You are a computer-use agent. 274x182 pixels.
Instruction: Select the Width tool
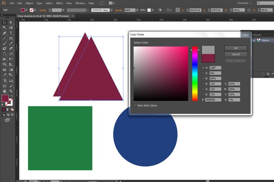tap(4, 60)
